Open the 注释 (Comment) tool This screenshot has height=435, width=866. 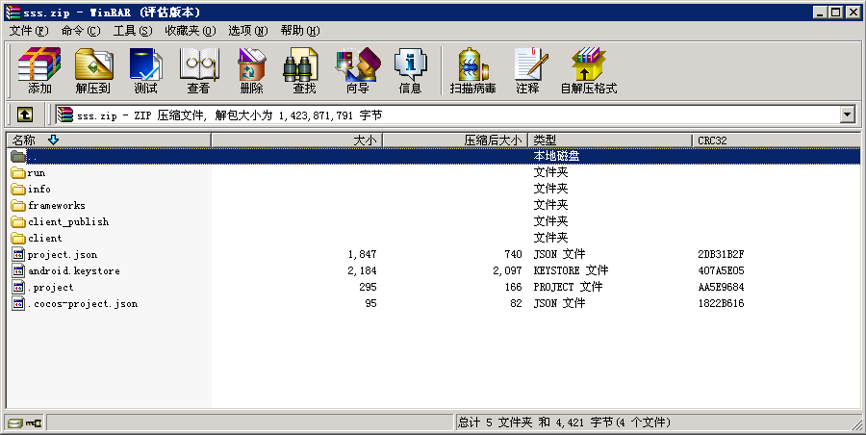527,70
